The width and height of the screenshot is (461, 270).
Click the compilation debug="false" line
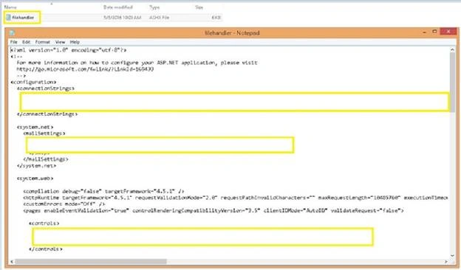[103, 191]
